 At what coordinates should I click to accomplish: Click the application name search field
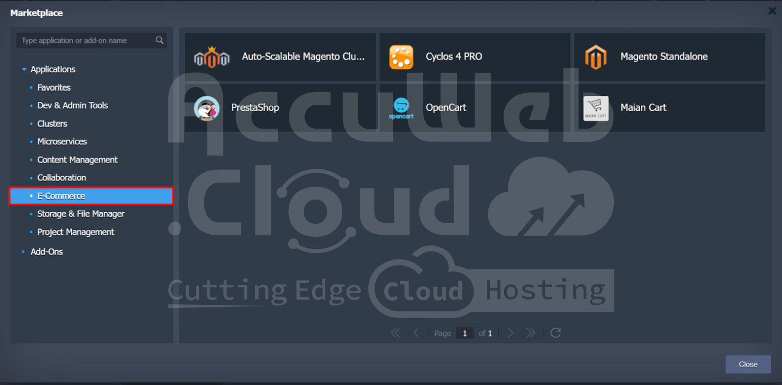coord(86,41)
